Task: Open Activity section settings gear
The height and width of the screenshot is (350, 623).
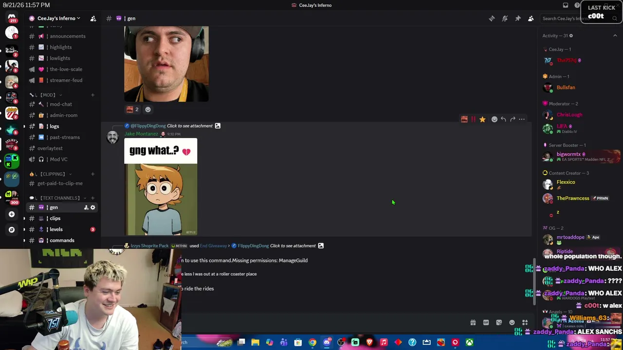Action: coord(571,35)
